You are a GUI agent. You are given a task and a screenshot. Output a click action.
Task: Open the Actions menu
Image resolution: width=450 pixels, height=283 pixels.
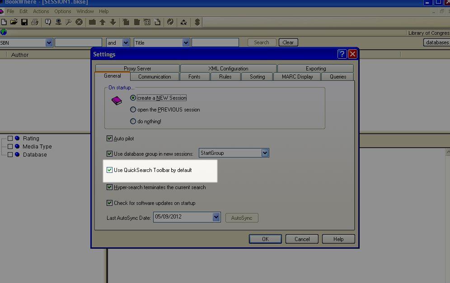point(41,11)
